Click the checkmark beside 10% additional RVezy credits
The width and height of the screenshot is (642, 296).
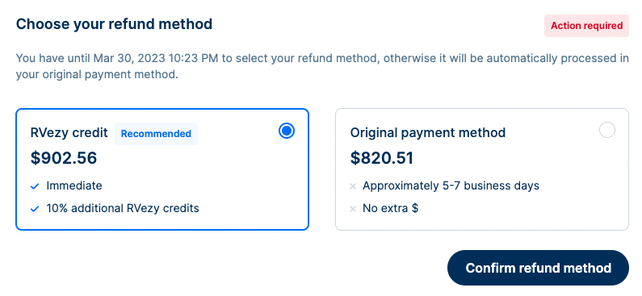(35, 209)
